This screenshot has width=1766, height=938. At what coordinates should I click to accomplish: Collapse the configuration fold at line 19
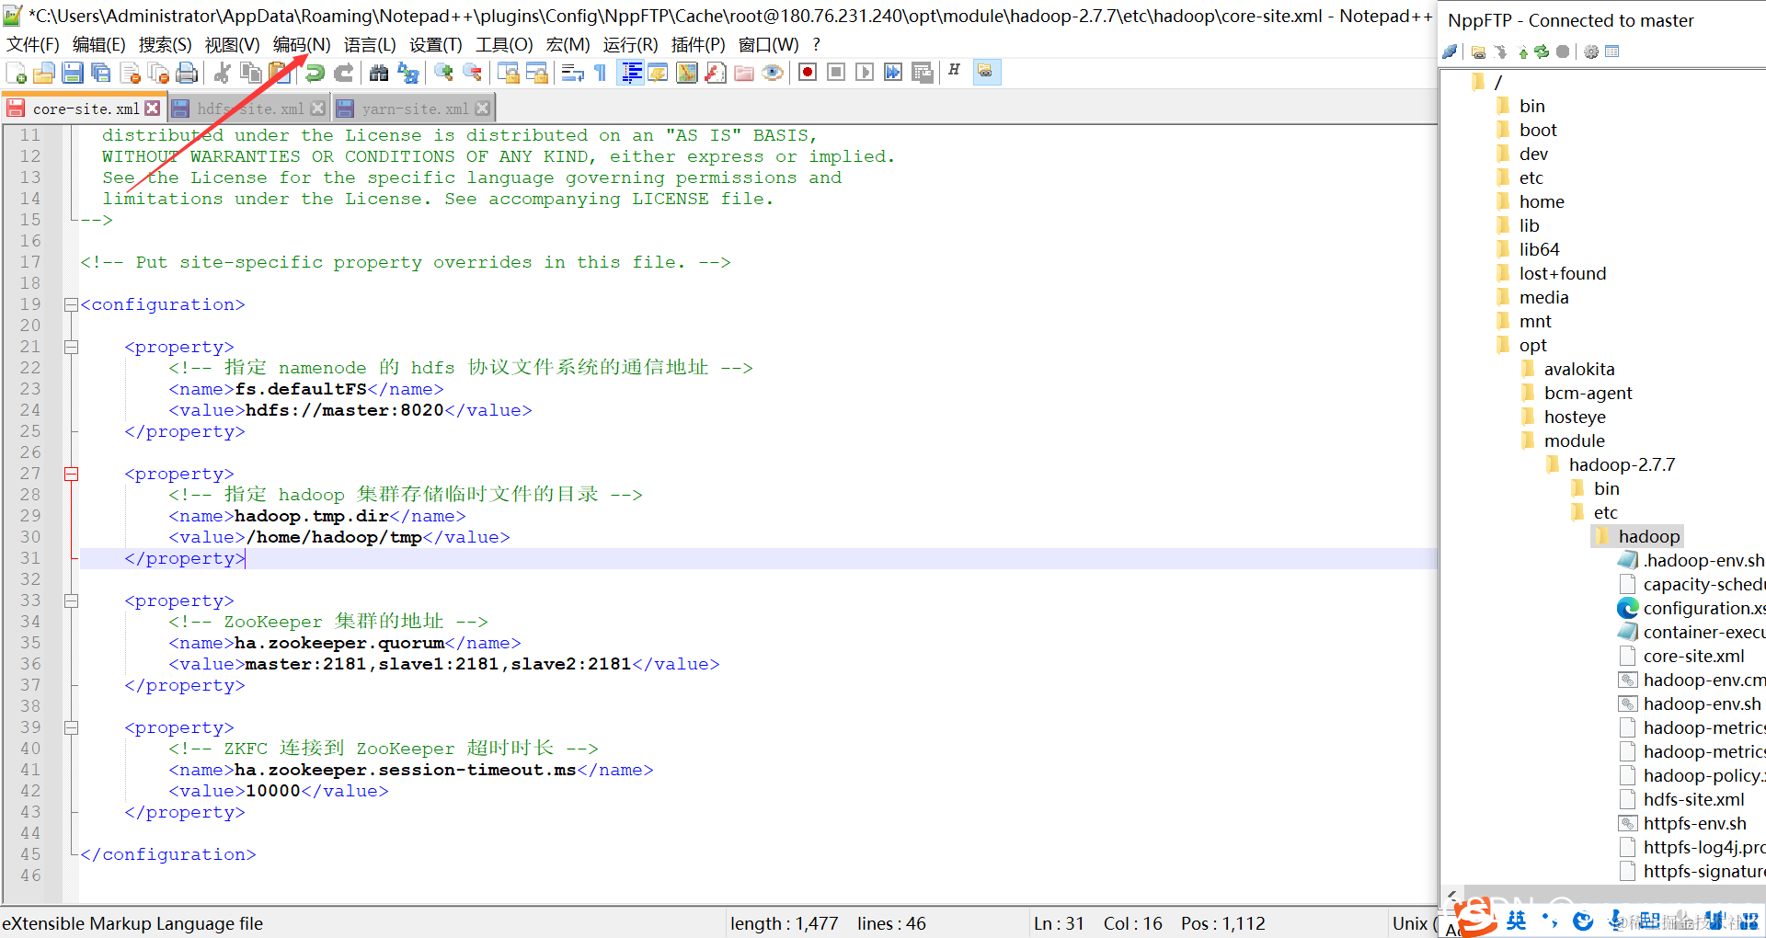[71, 305]
